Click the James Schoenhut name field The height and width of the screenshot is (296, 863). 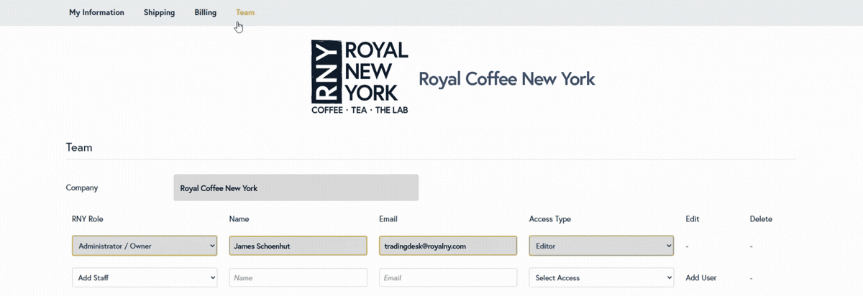tap(298, 246)
